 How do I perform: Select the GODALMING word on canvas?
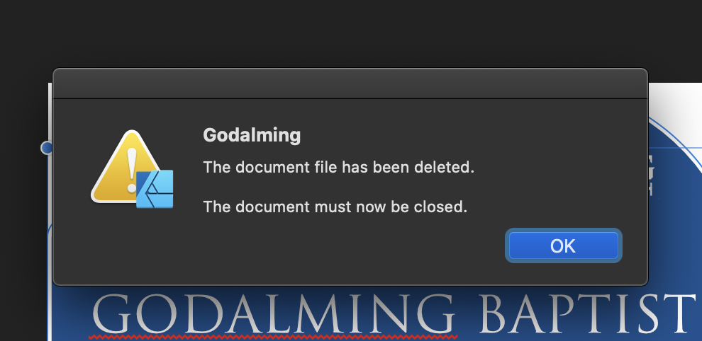274,313
